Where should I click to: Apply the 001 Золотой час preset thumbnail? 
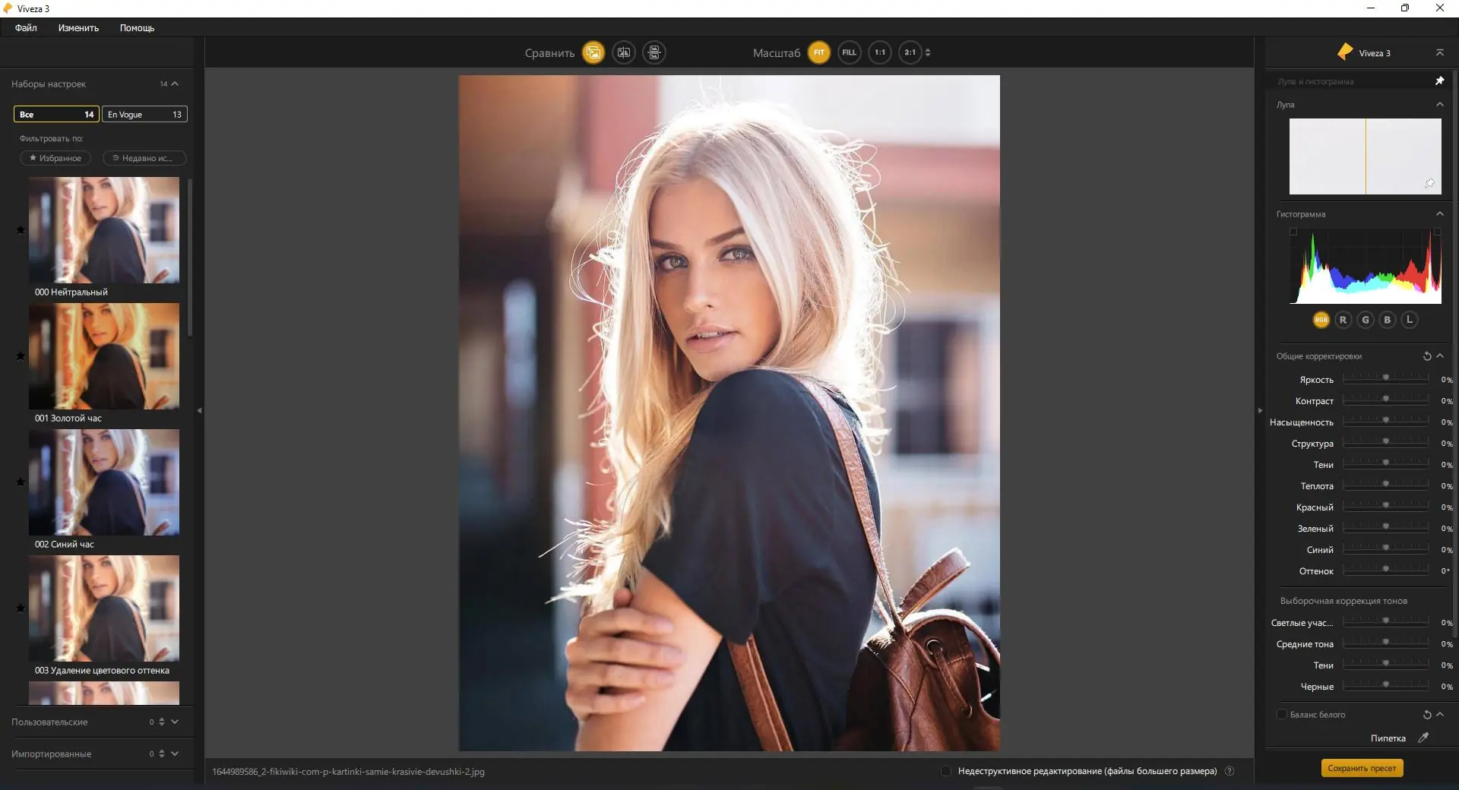[x=104, y=356]
